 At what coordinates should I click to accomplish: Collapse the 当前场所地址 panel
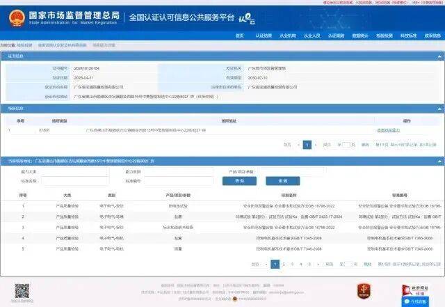439,162
